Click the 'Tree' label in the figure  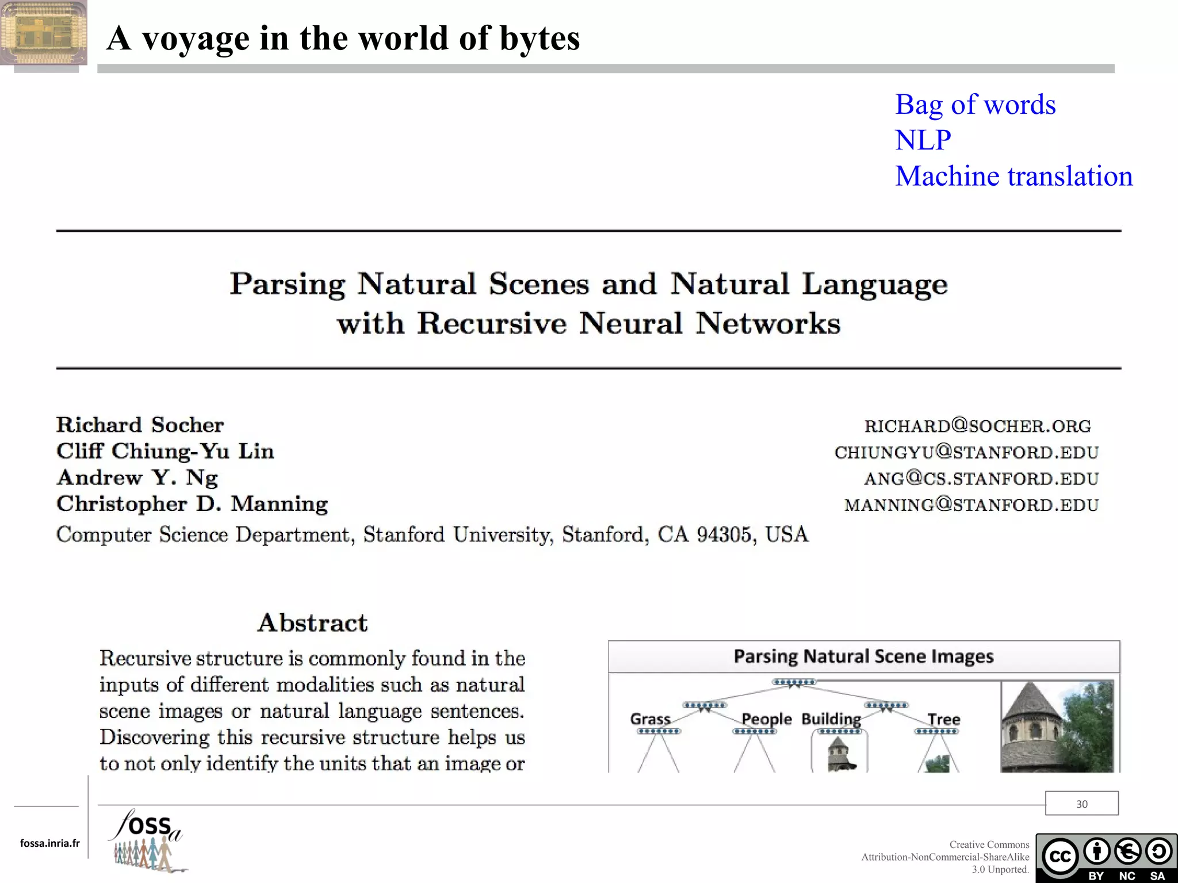943,719
